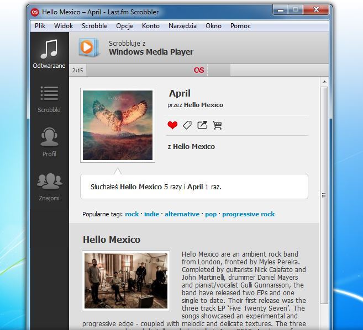Open the Znajomi friends section

pyautogui.click(x=49, y=187)
